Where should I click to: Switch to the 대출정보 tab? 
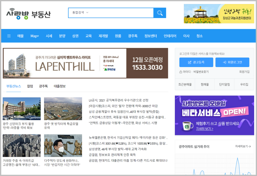(60, 86)
